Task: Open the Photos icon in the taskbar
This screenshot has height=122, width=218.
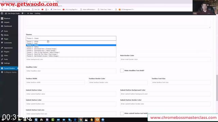Action: (86, 120)
